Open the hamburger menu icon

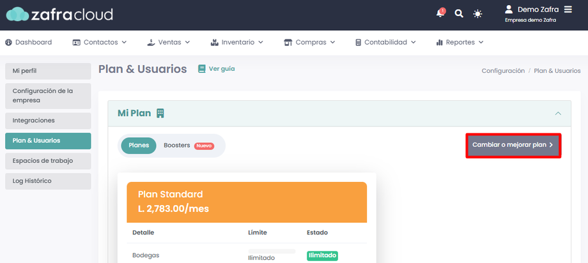568,10
